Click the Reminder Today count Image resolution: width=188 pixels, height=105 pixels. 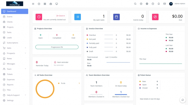point(37,62)
